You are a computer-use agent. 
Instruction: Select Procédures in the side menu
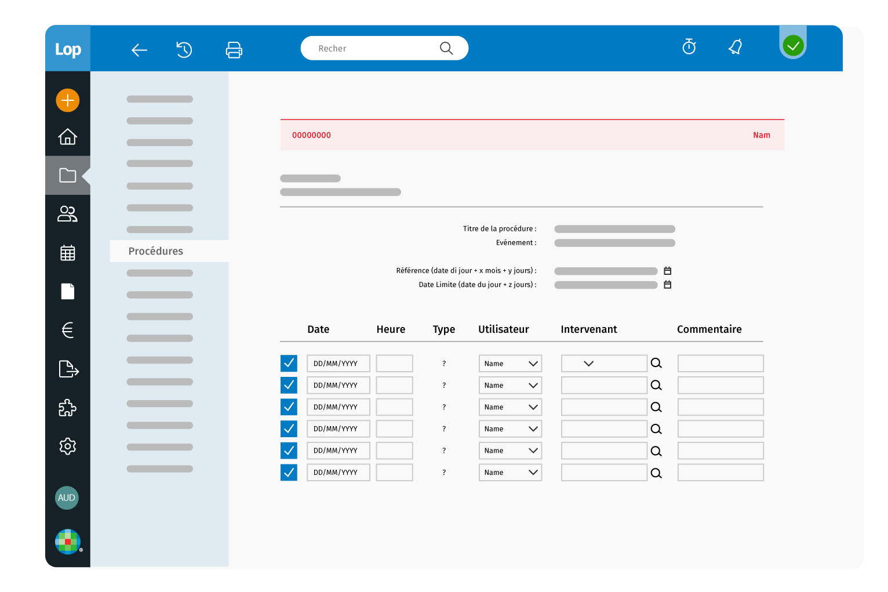click(x=156, y=251)
